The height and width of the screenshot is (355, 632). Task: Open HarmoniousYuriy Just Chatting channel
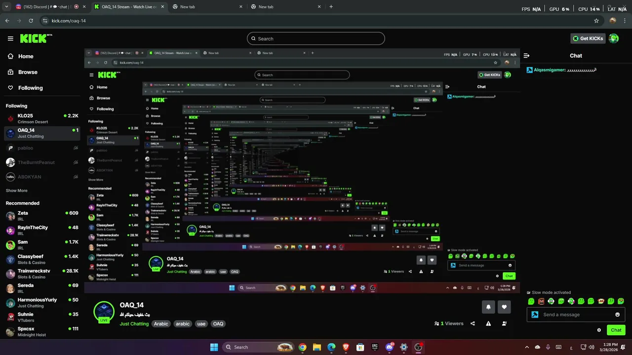tap(42, 302)
